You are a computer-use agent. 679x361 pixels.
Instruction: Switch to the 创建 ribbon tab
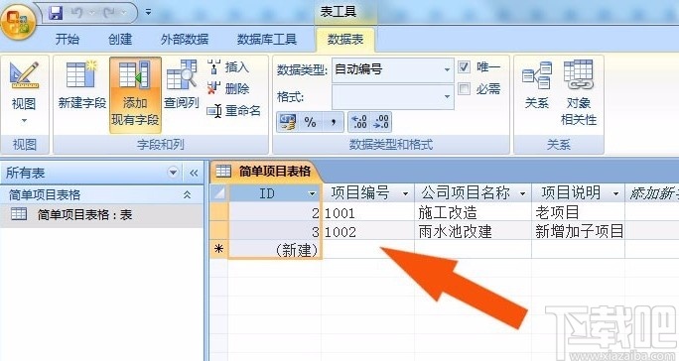[x=120, y=40]
